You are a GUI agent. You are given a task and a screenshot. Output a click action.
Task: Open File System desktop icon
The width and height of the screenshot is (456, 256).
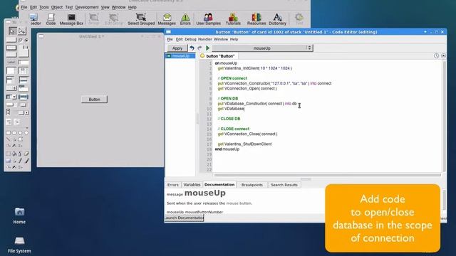(19, 245)
